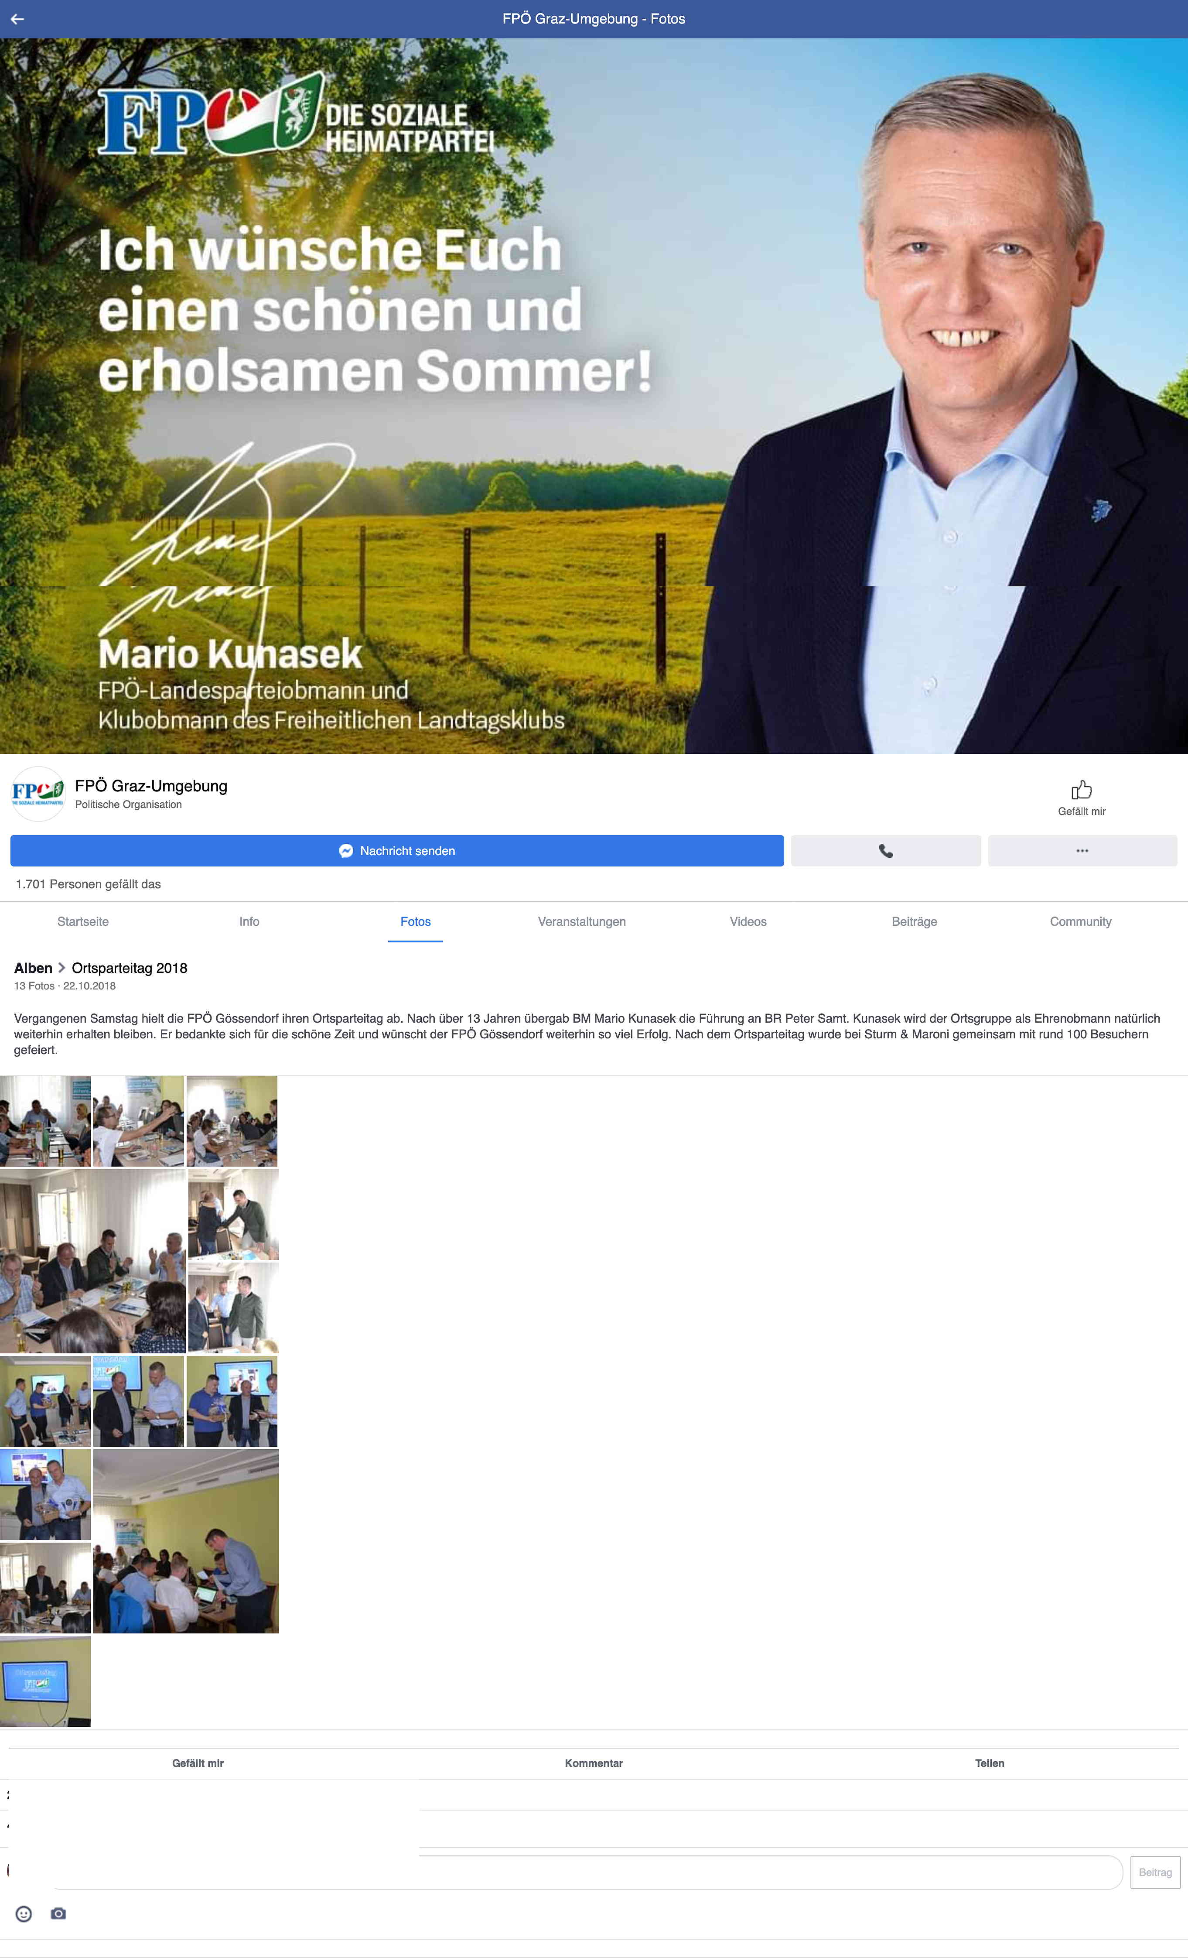The height and width of the screenshot is (1958, 1188).
Task: Open the Beiträge tab
Action: (914, 922)
